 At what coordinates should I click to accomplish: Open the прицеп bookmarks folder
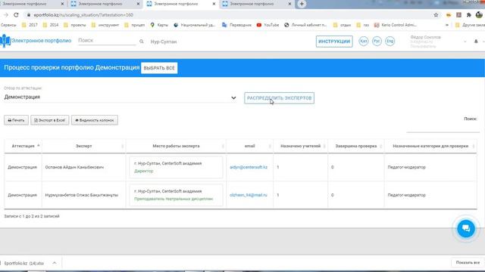click(x=135, y=25)
